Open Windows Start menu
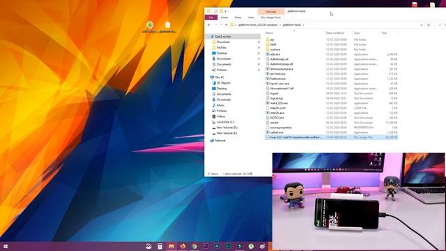 tap(5, 246)
